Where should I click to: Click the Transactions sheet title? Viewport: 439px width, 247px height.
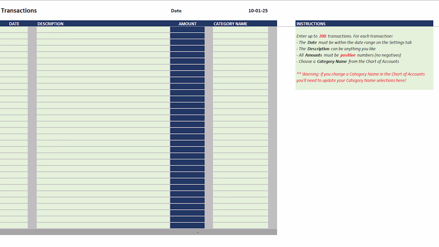pyautogui.click(x=19, y=11)
